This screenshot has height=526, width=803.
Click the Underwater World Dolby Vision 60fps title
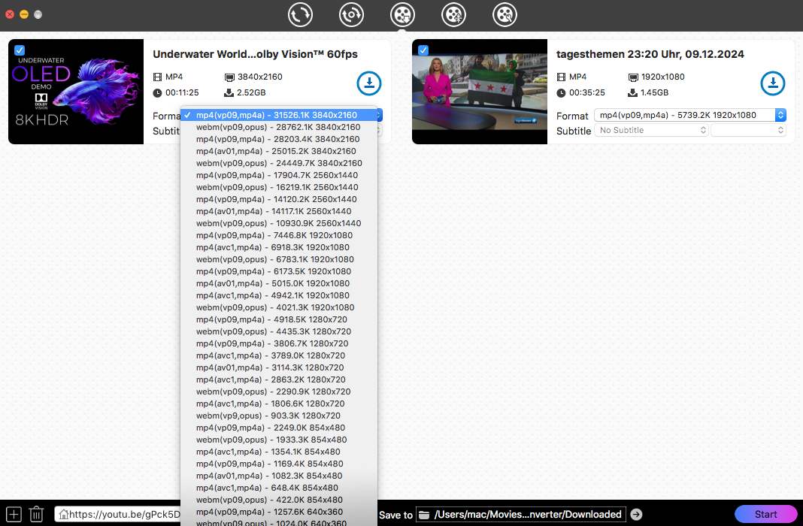point(255,54)
